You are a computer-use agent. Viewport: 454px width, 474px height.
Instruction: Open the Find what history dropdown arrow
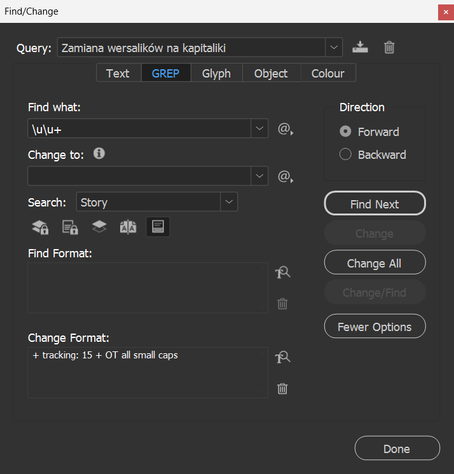click(259, 128)
